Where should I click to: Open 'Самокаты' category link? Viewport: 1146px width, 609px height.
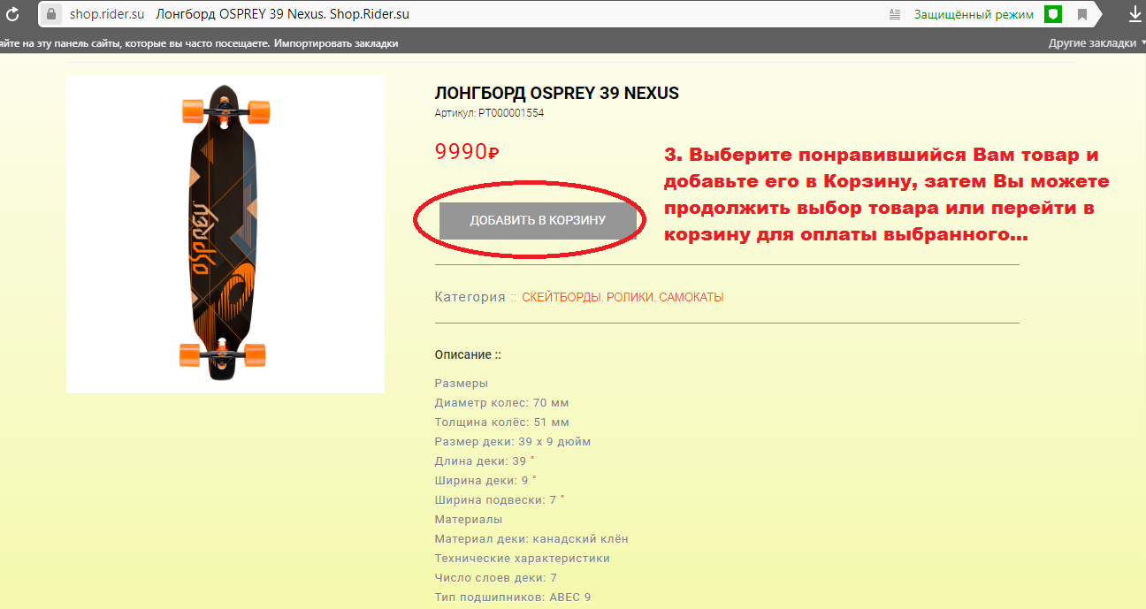pos(691,298)
